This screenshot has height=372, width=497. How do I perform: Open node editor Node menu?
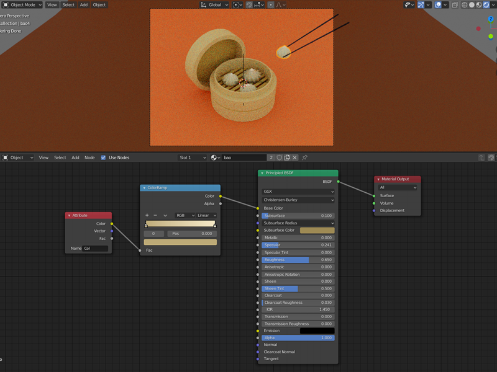(x=89, y=157)
